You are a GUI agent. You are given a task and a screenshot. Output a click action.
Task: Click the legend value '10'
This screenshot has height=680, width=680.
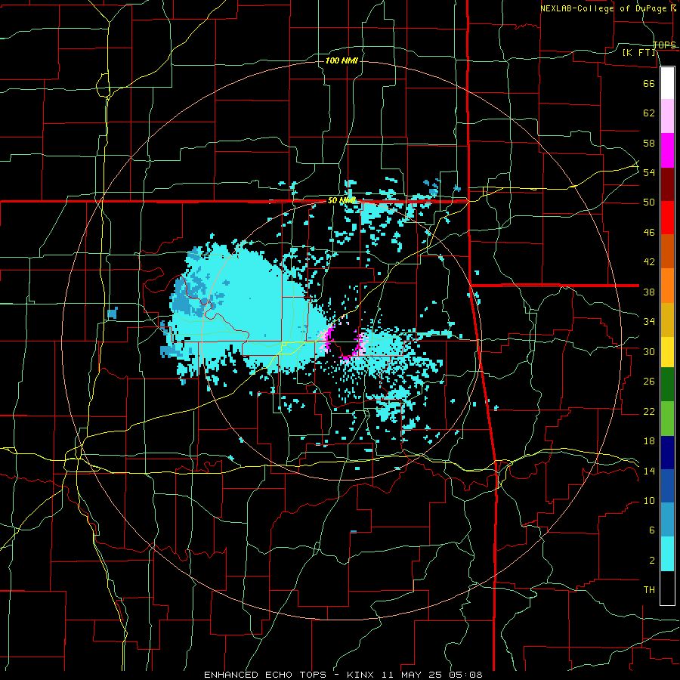click(x=649, y=501)
